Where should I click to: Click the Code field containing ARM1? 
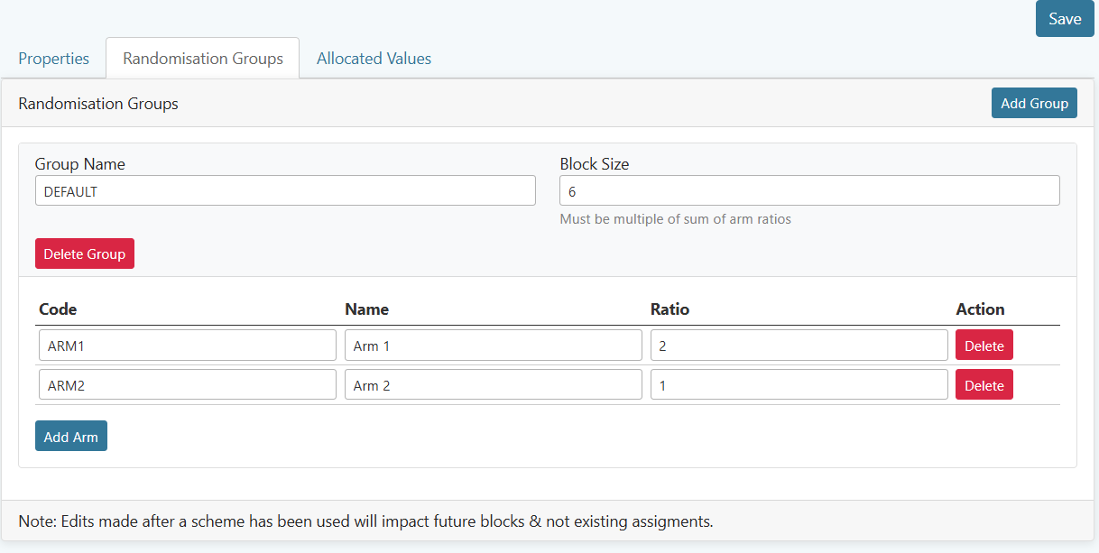tap(187, 345)
